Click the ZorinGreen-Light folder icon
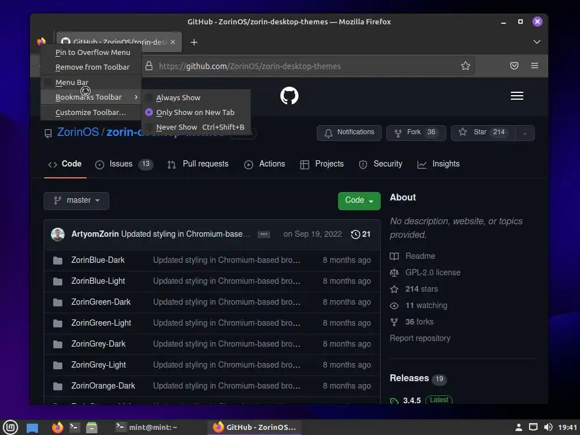 (58, 323)
